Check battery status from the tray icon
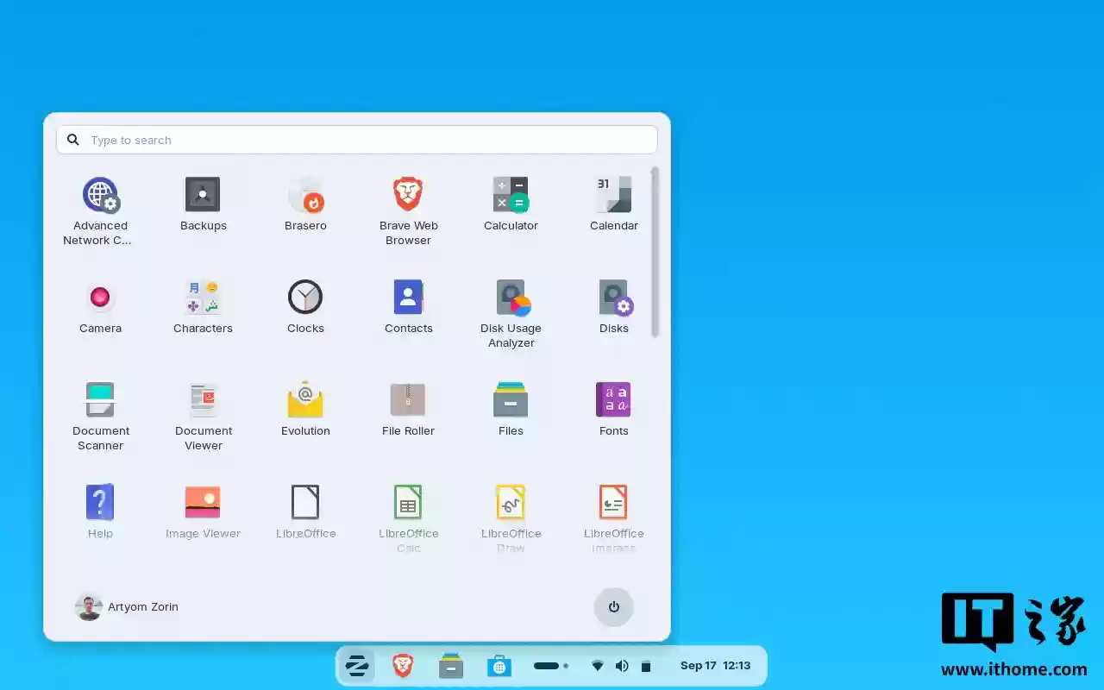 pos(646,665)
